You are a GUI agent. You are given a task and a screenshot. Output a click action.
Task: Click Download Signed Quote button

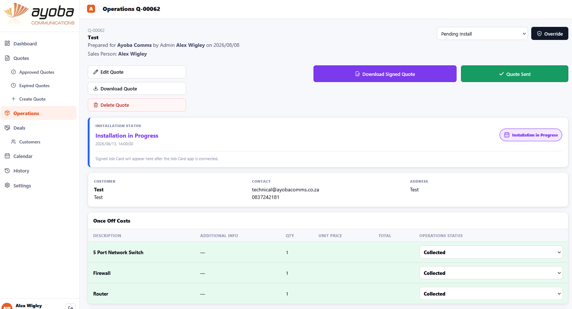point(385,74)
